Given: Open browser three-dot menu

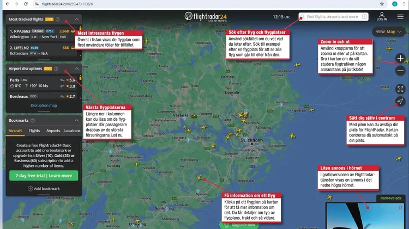Looking at the screenshot, I should 404,4.
